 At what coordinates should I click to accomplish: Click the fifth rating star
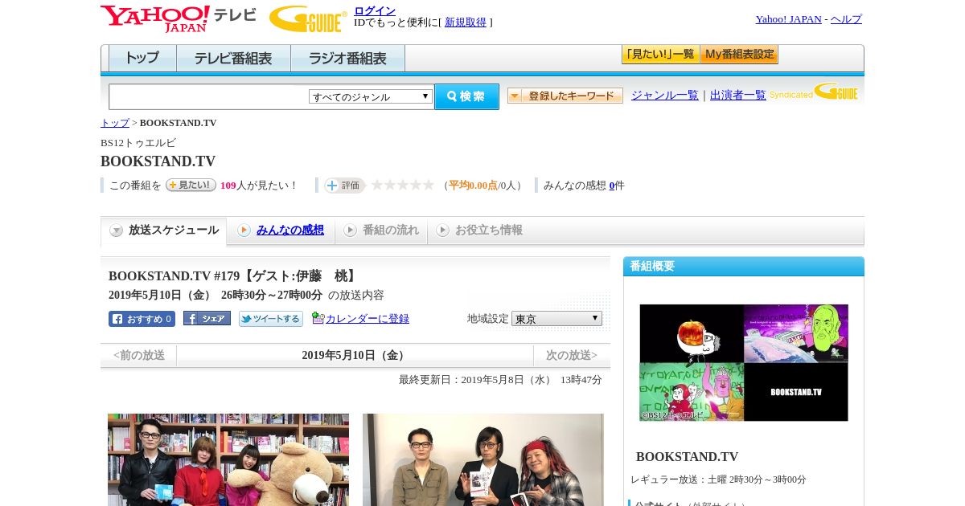pyautogui.click(x=429, y=185)
